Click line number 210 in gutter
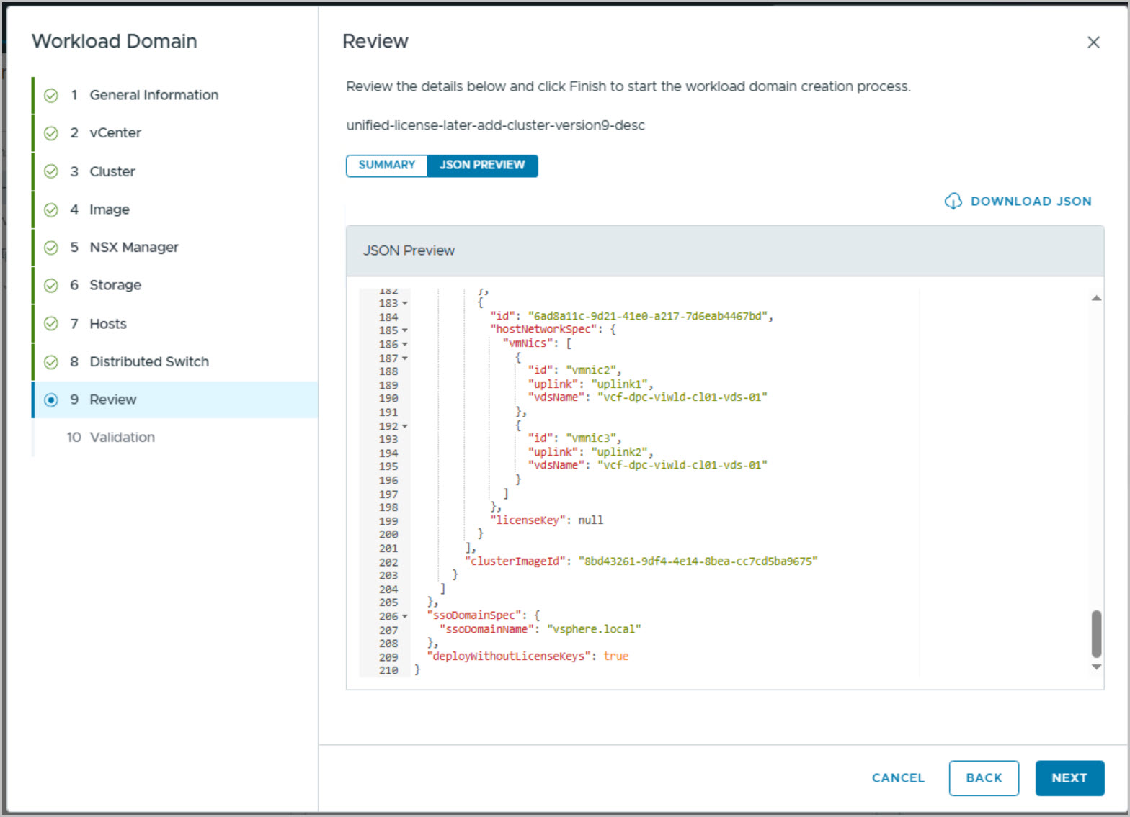This screenshot has width=1130, height=817. (388, 671)
